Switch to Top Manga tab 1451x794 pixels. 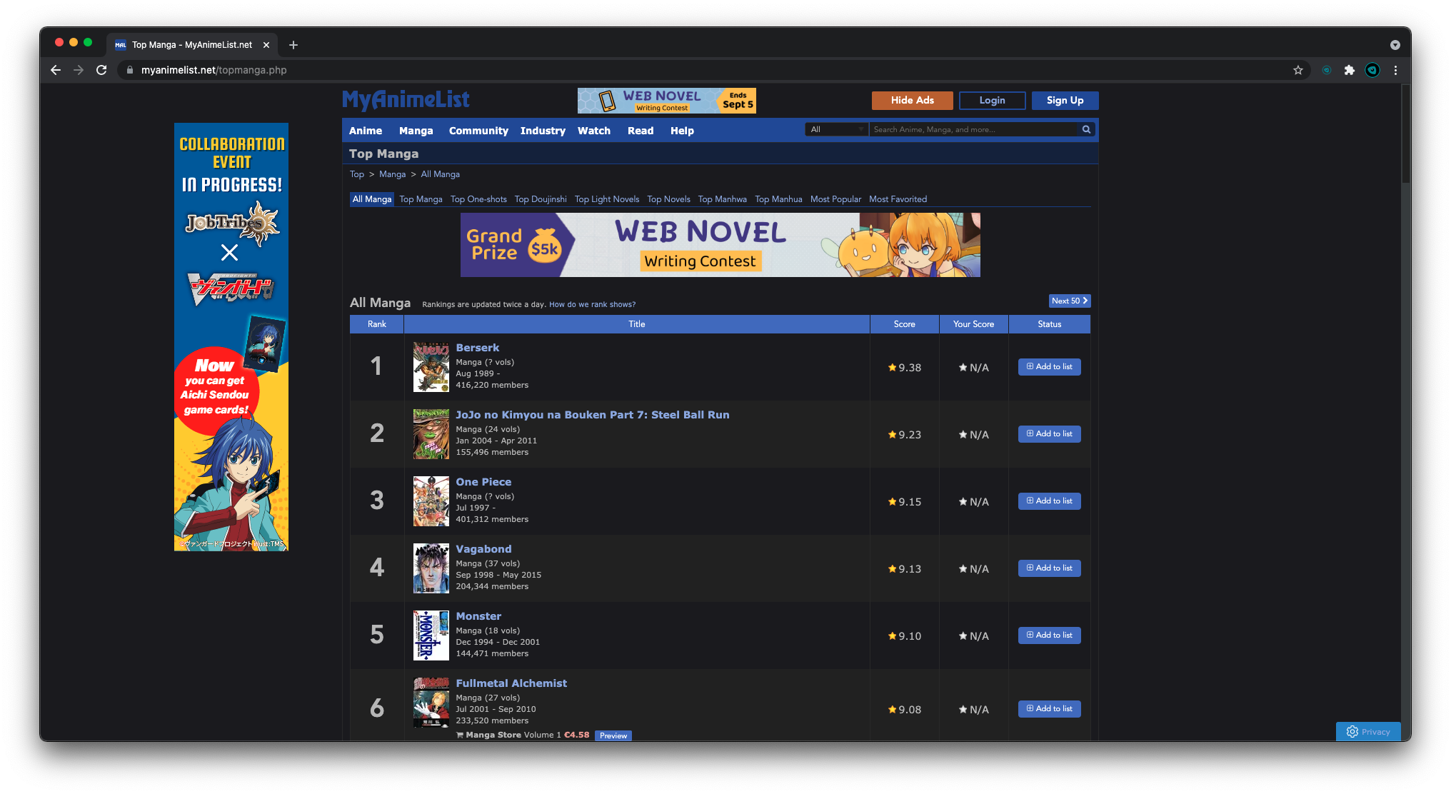421,199
